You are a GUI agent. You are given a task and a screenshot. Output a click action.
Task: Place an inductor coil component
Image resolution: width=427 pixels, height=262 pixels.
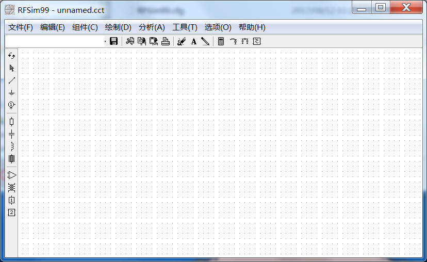[12, 146]
